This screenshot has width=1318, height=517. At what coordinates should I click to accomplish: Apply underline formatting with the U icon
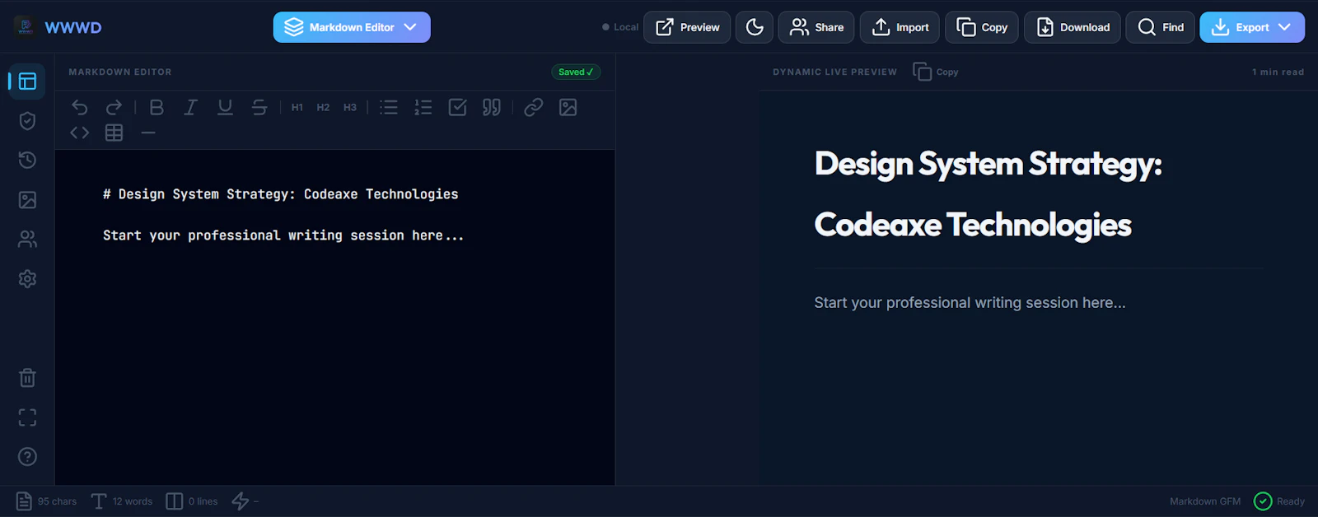[x=225, y=107]
